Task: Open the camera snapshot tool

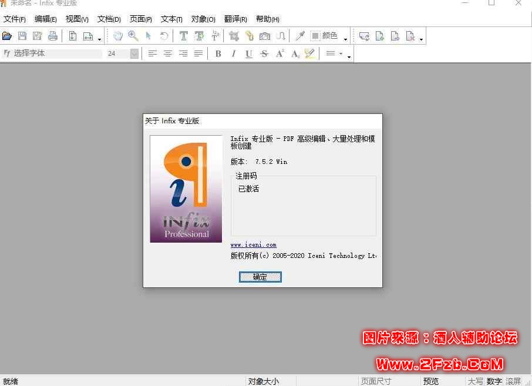Action: (x=265, y=35)
